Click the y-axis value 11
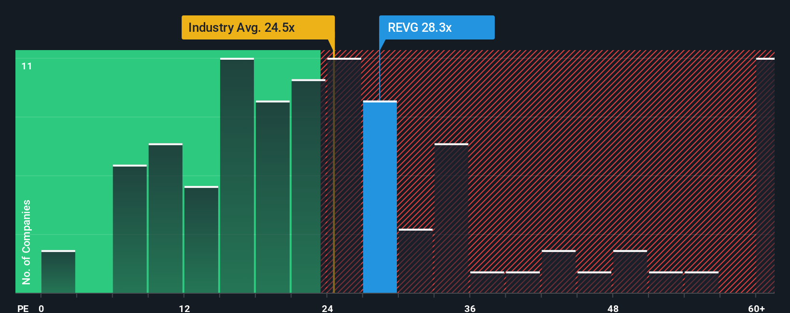The image size is (790, 313). tap(27, 66)
